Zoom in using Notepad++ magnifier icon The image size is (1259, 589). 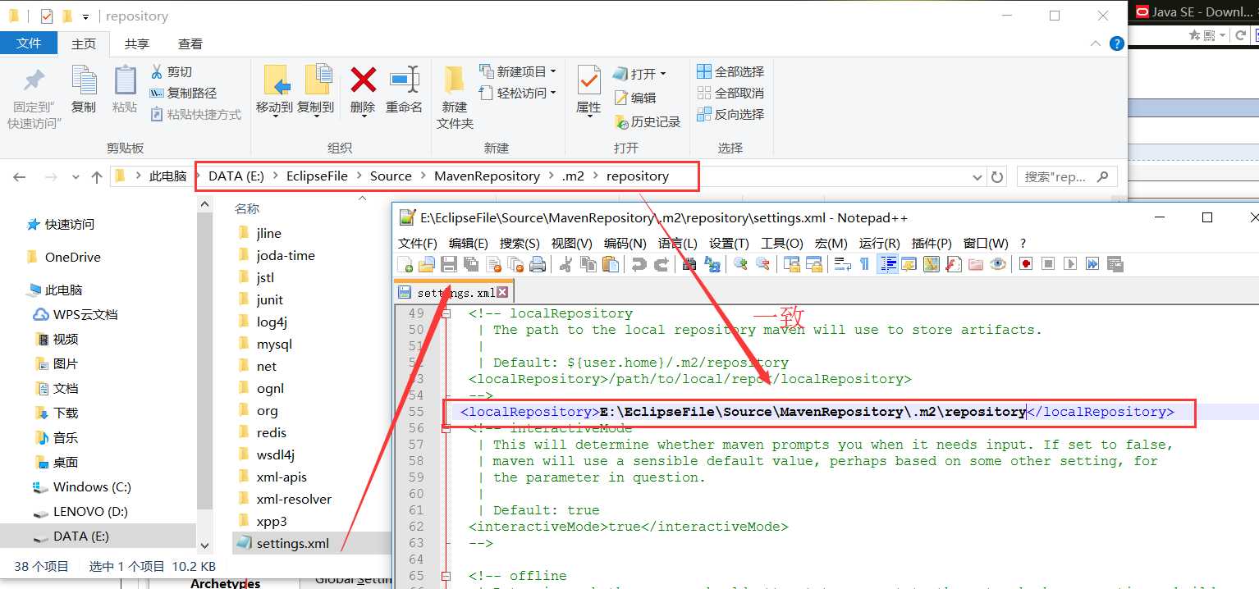coord(739,264)
